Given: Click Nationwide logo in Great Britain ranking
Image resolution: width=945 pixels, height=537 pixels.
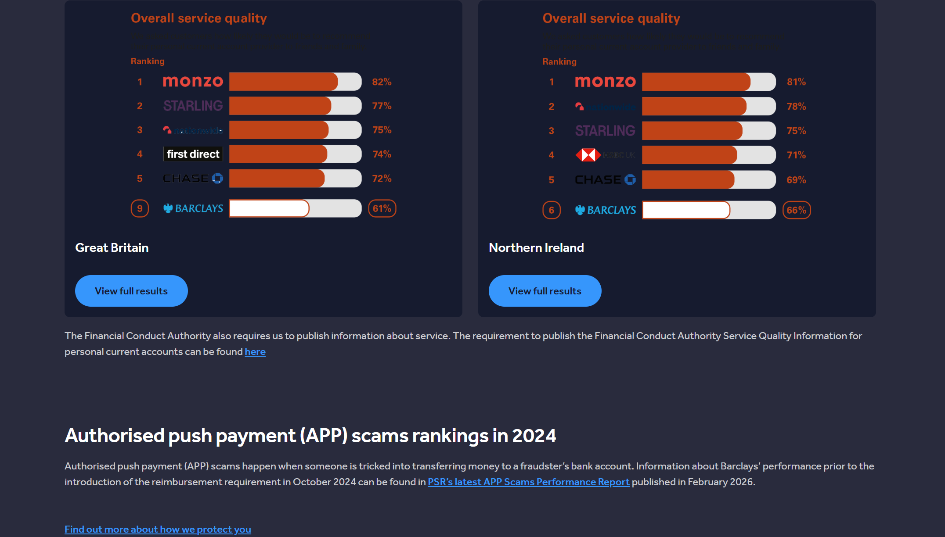Looking at the screenshot, I should 193,130.
